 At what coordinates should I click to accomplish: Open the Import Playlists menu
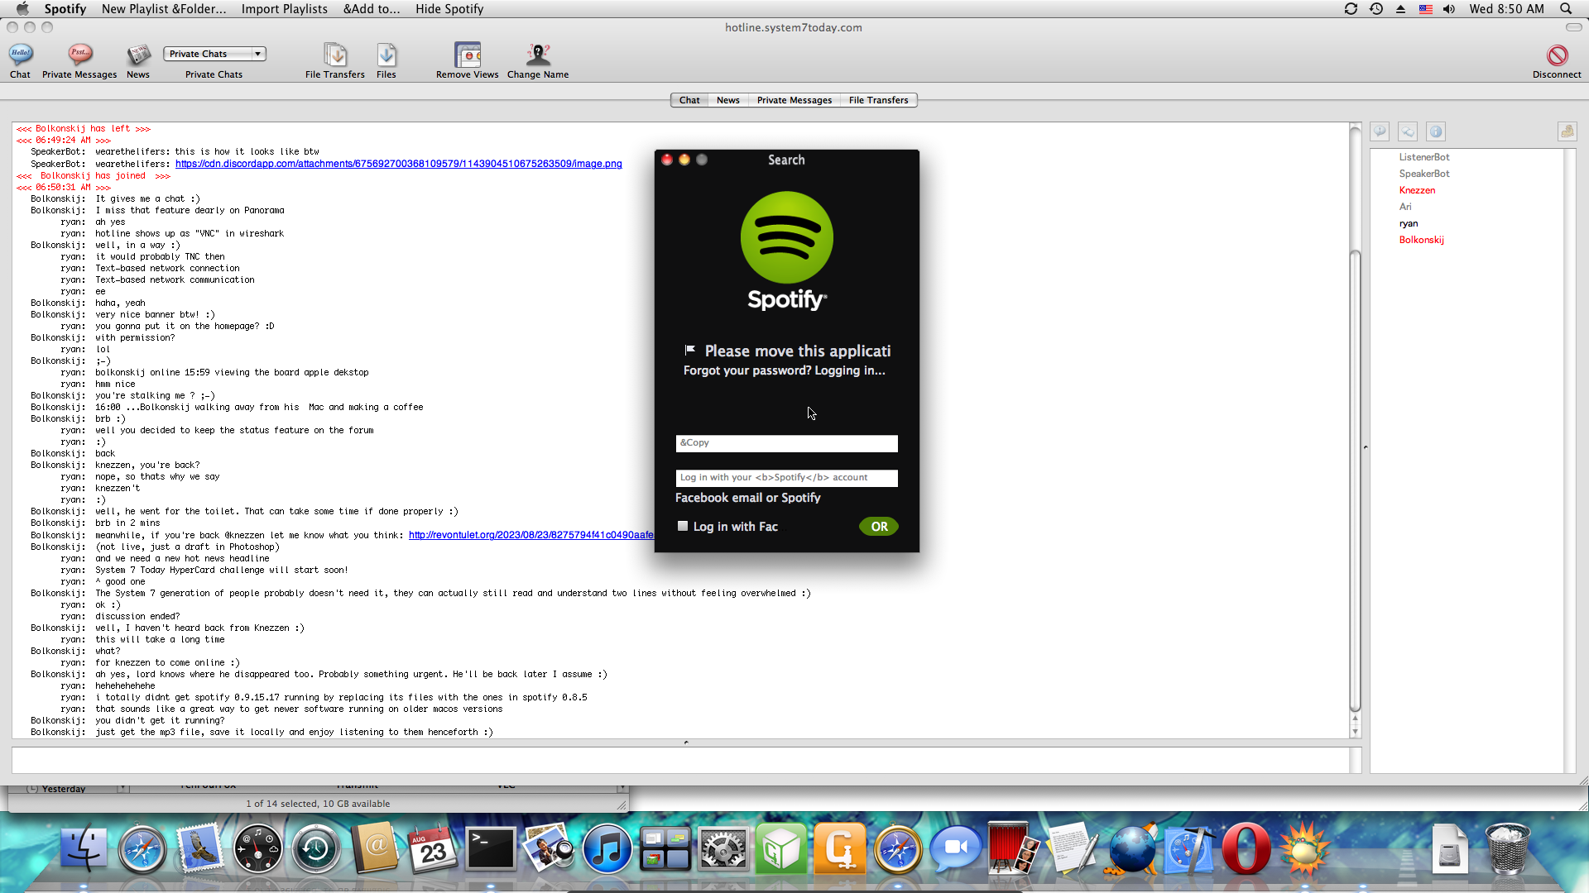pos(284,9)
